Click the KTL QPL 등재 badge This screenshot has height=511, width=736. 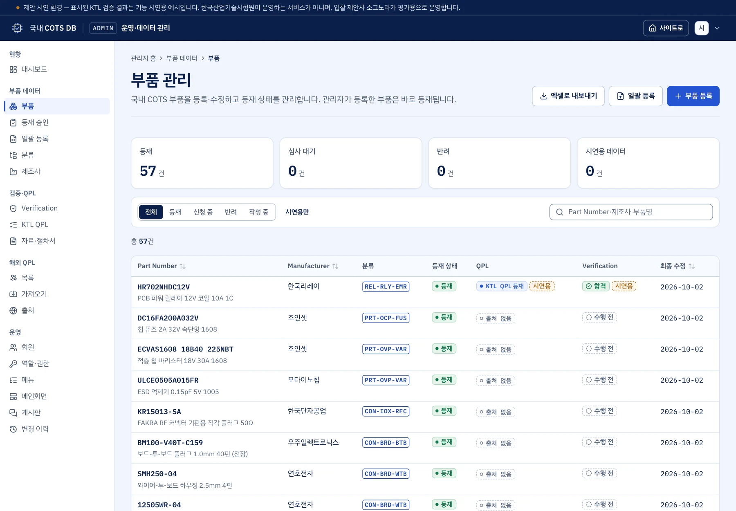coord(502,286)
